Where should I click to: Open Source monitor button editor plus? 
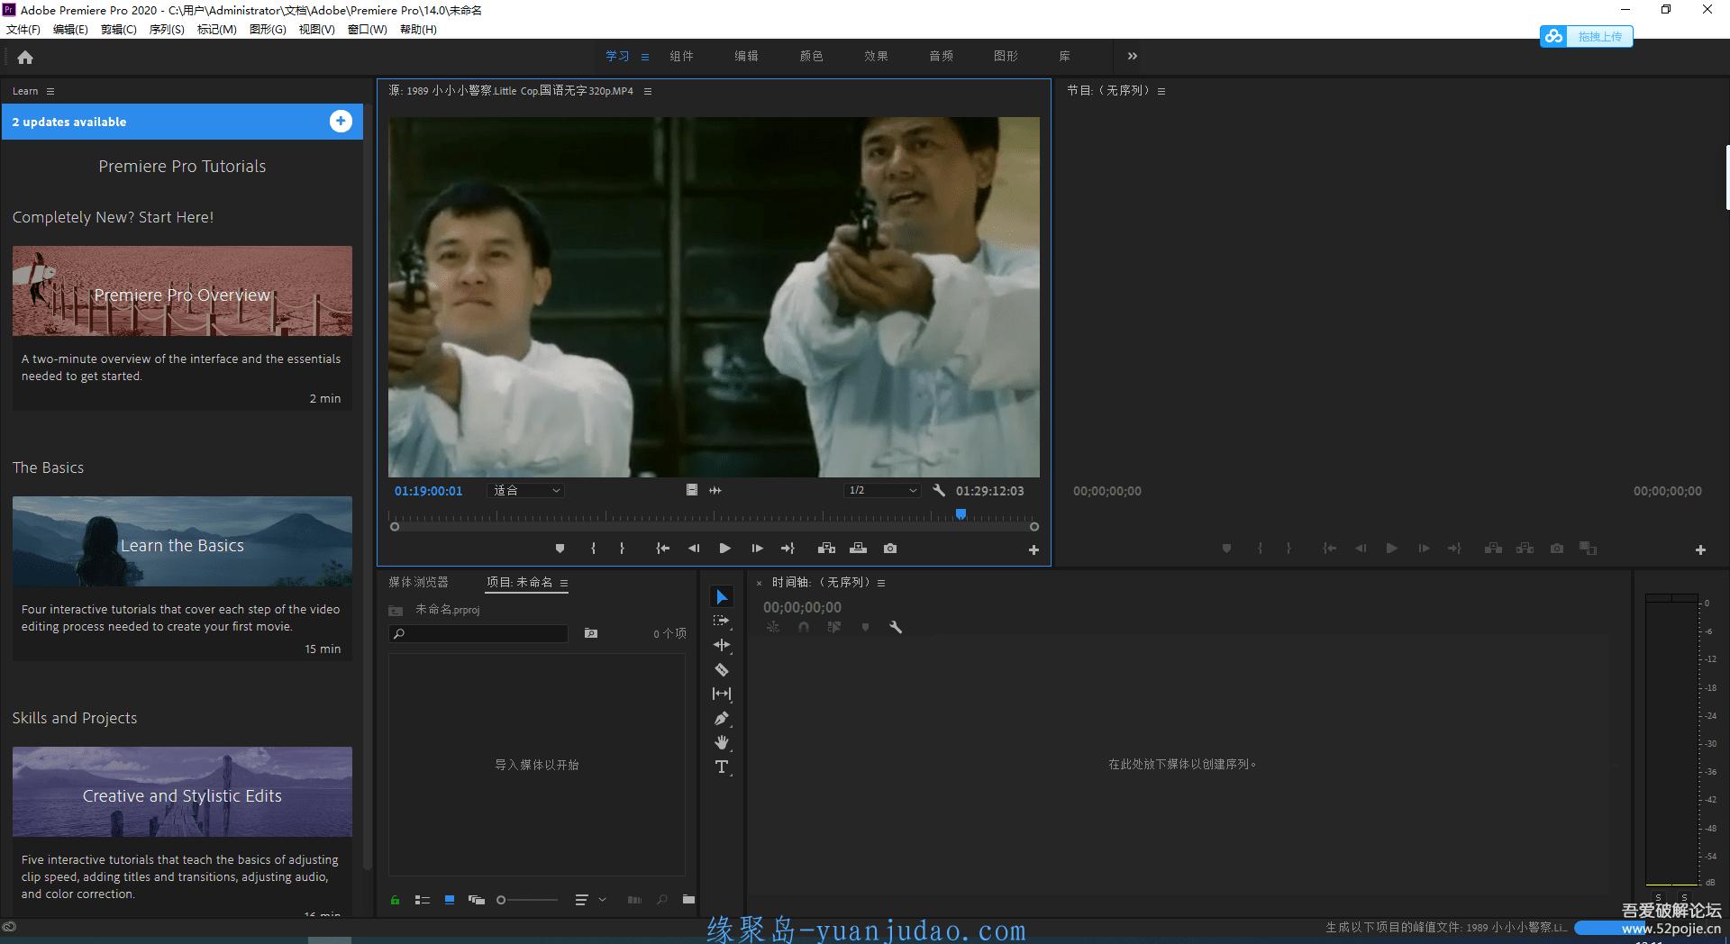point(1033,549)
